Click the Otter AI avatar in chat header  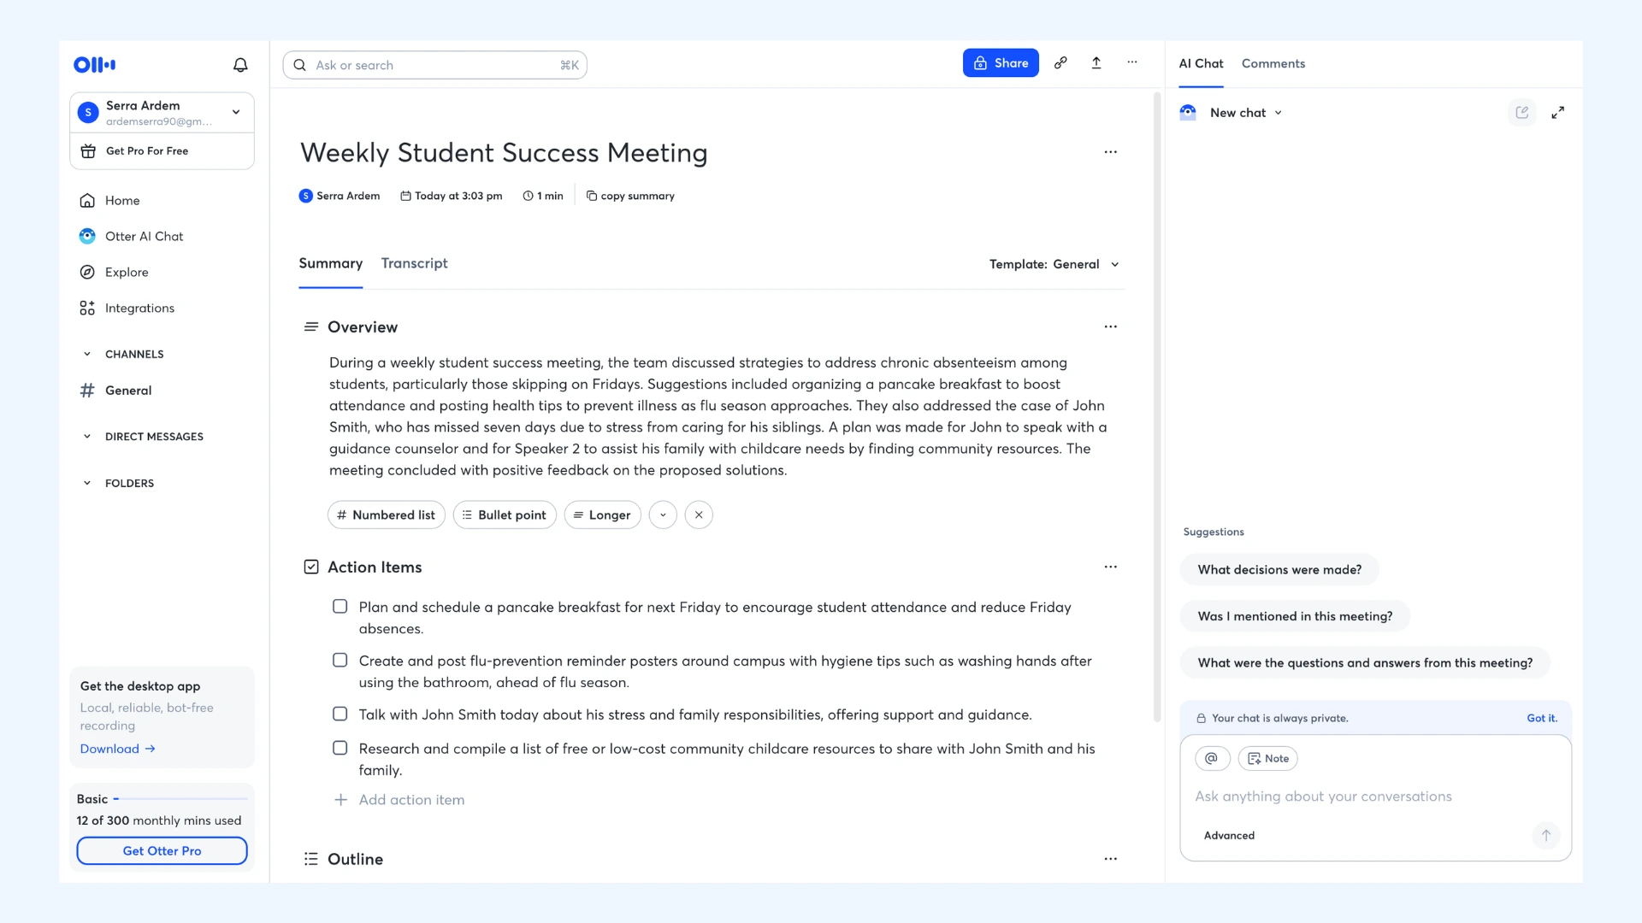click(1188, 113)
